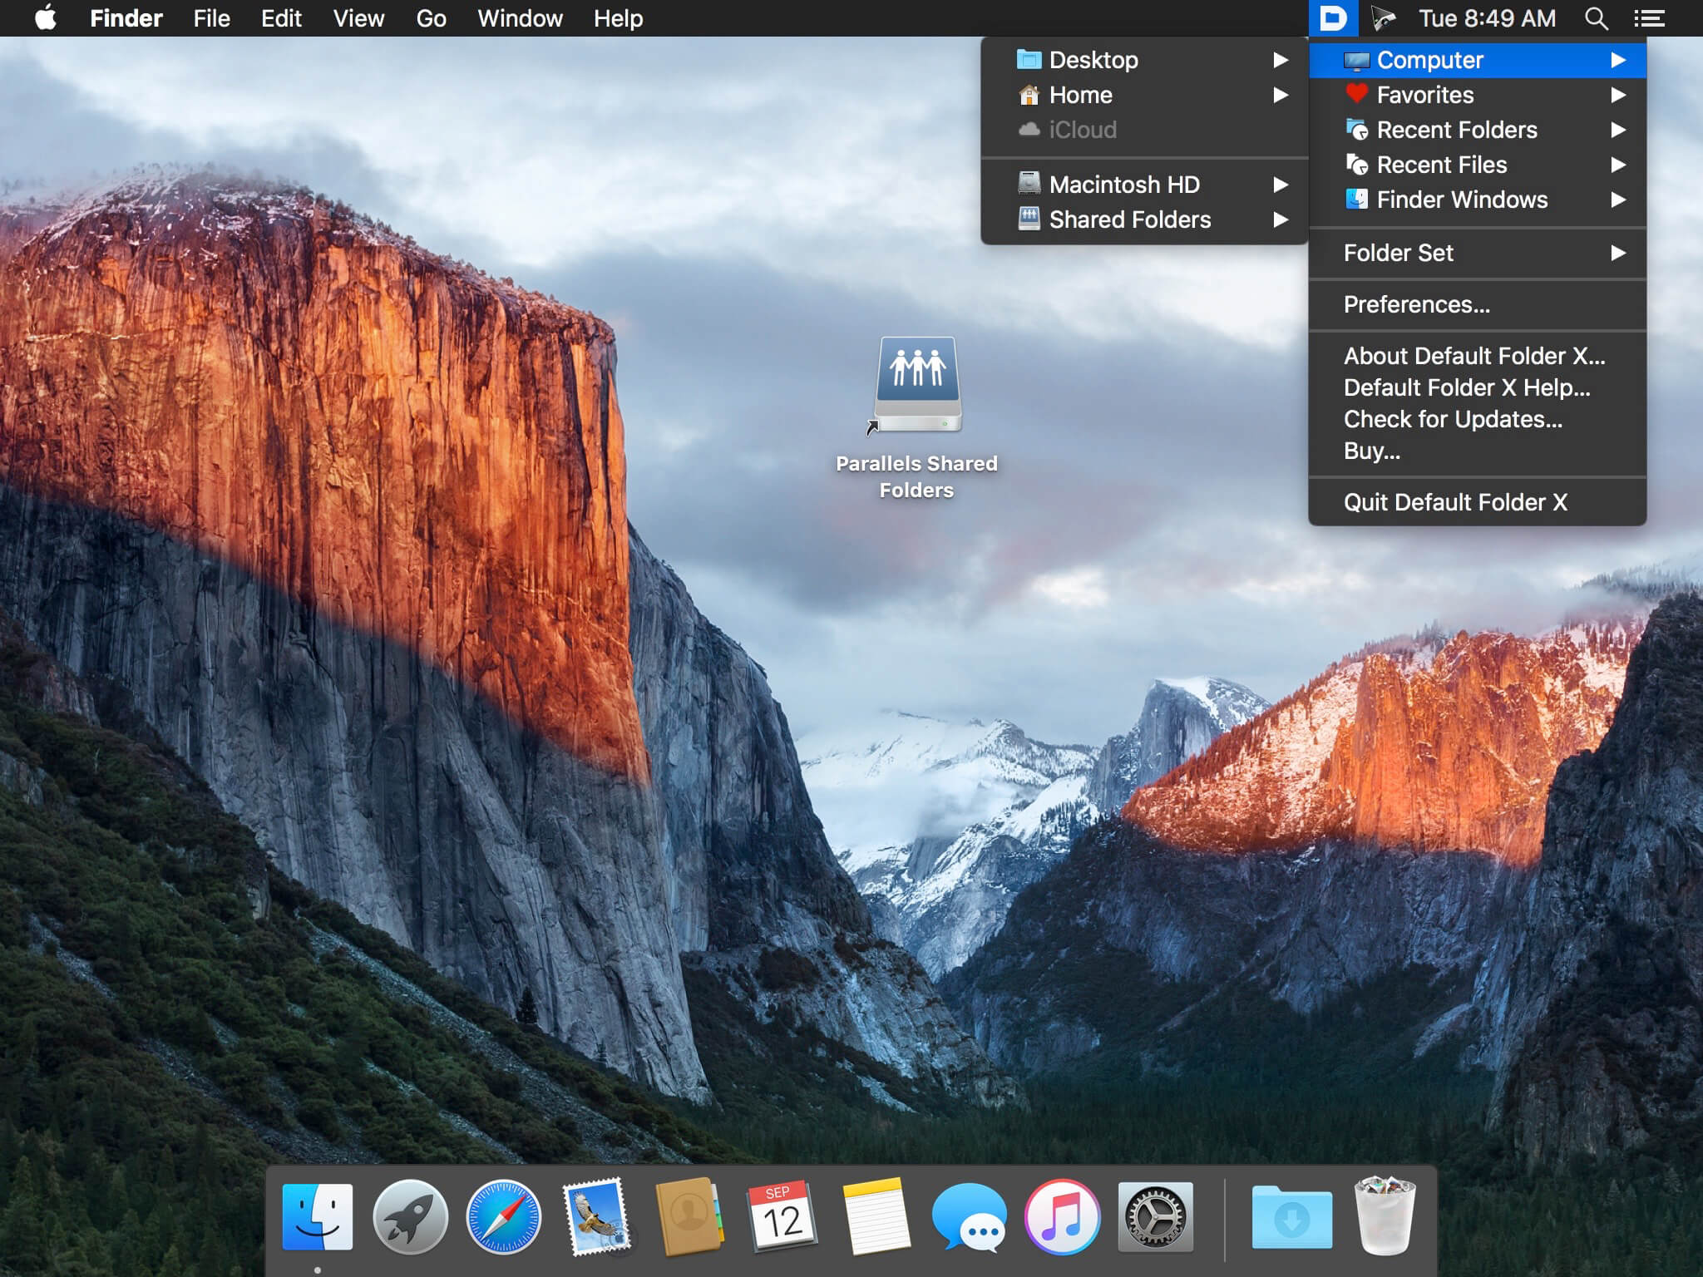The height and width of the screenshot is (1277, 1703).
Task: Launch iTunes from the Dock
Action: (1062, 1217)
